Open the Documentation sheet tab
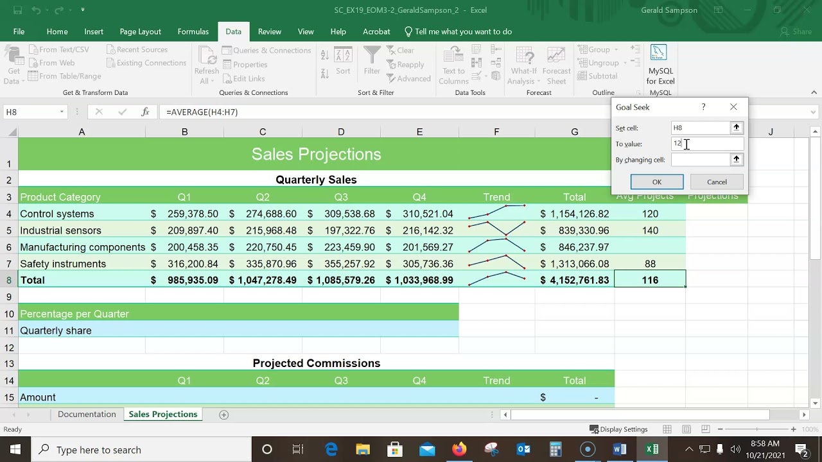Image resolution: width=822 pixels, height=462 pixels. [87, 415]
